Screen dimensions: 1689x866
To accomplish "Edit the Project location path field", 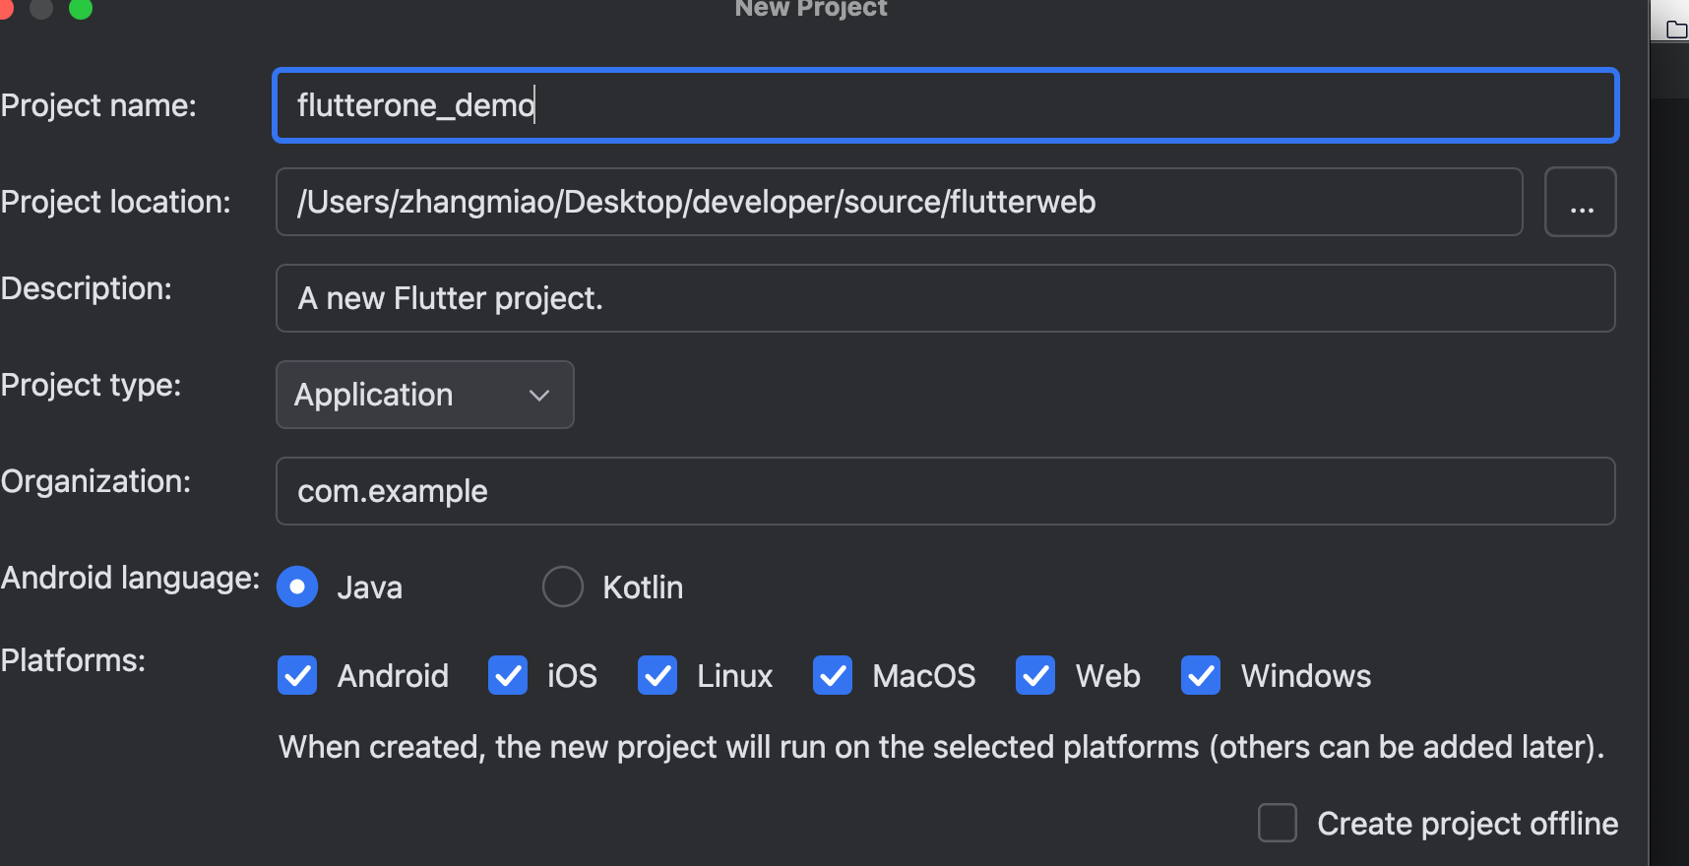I will [x=899, y=202].
